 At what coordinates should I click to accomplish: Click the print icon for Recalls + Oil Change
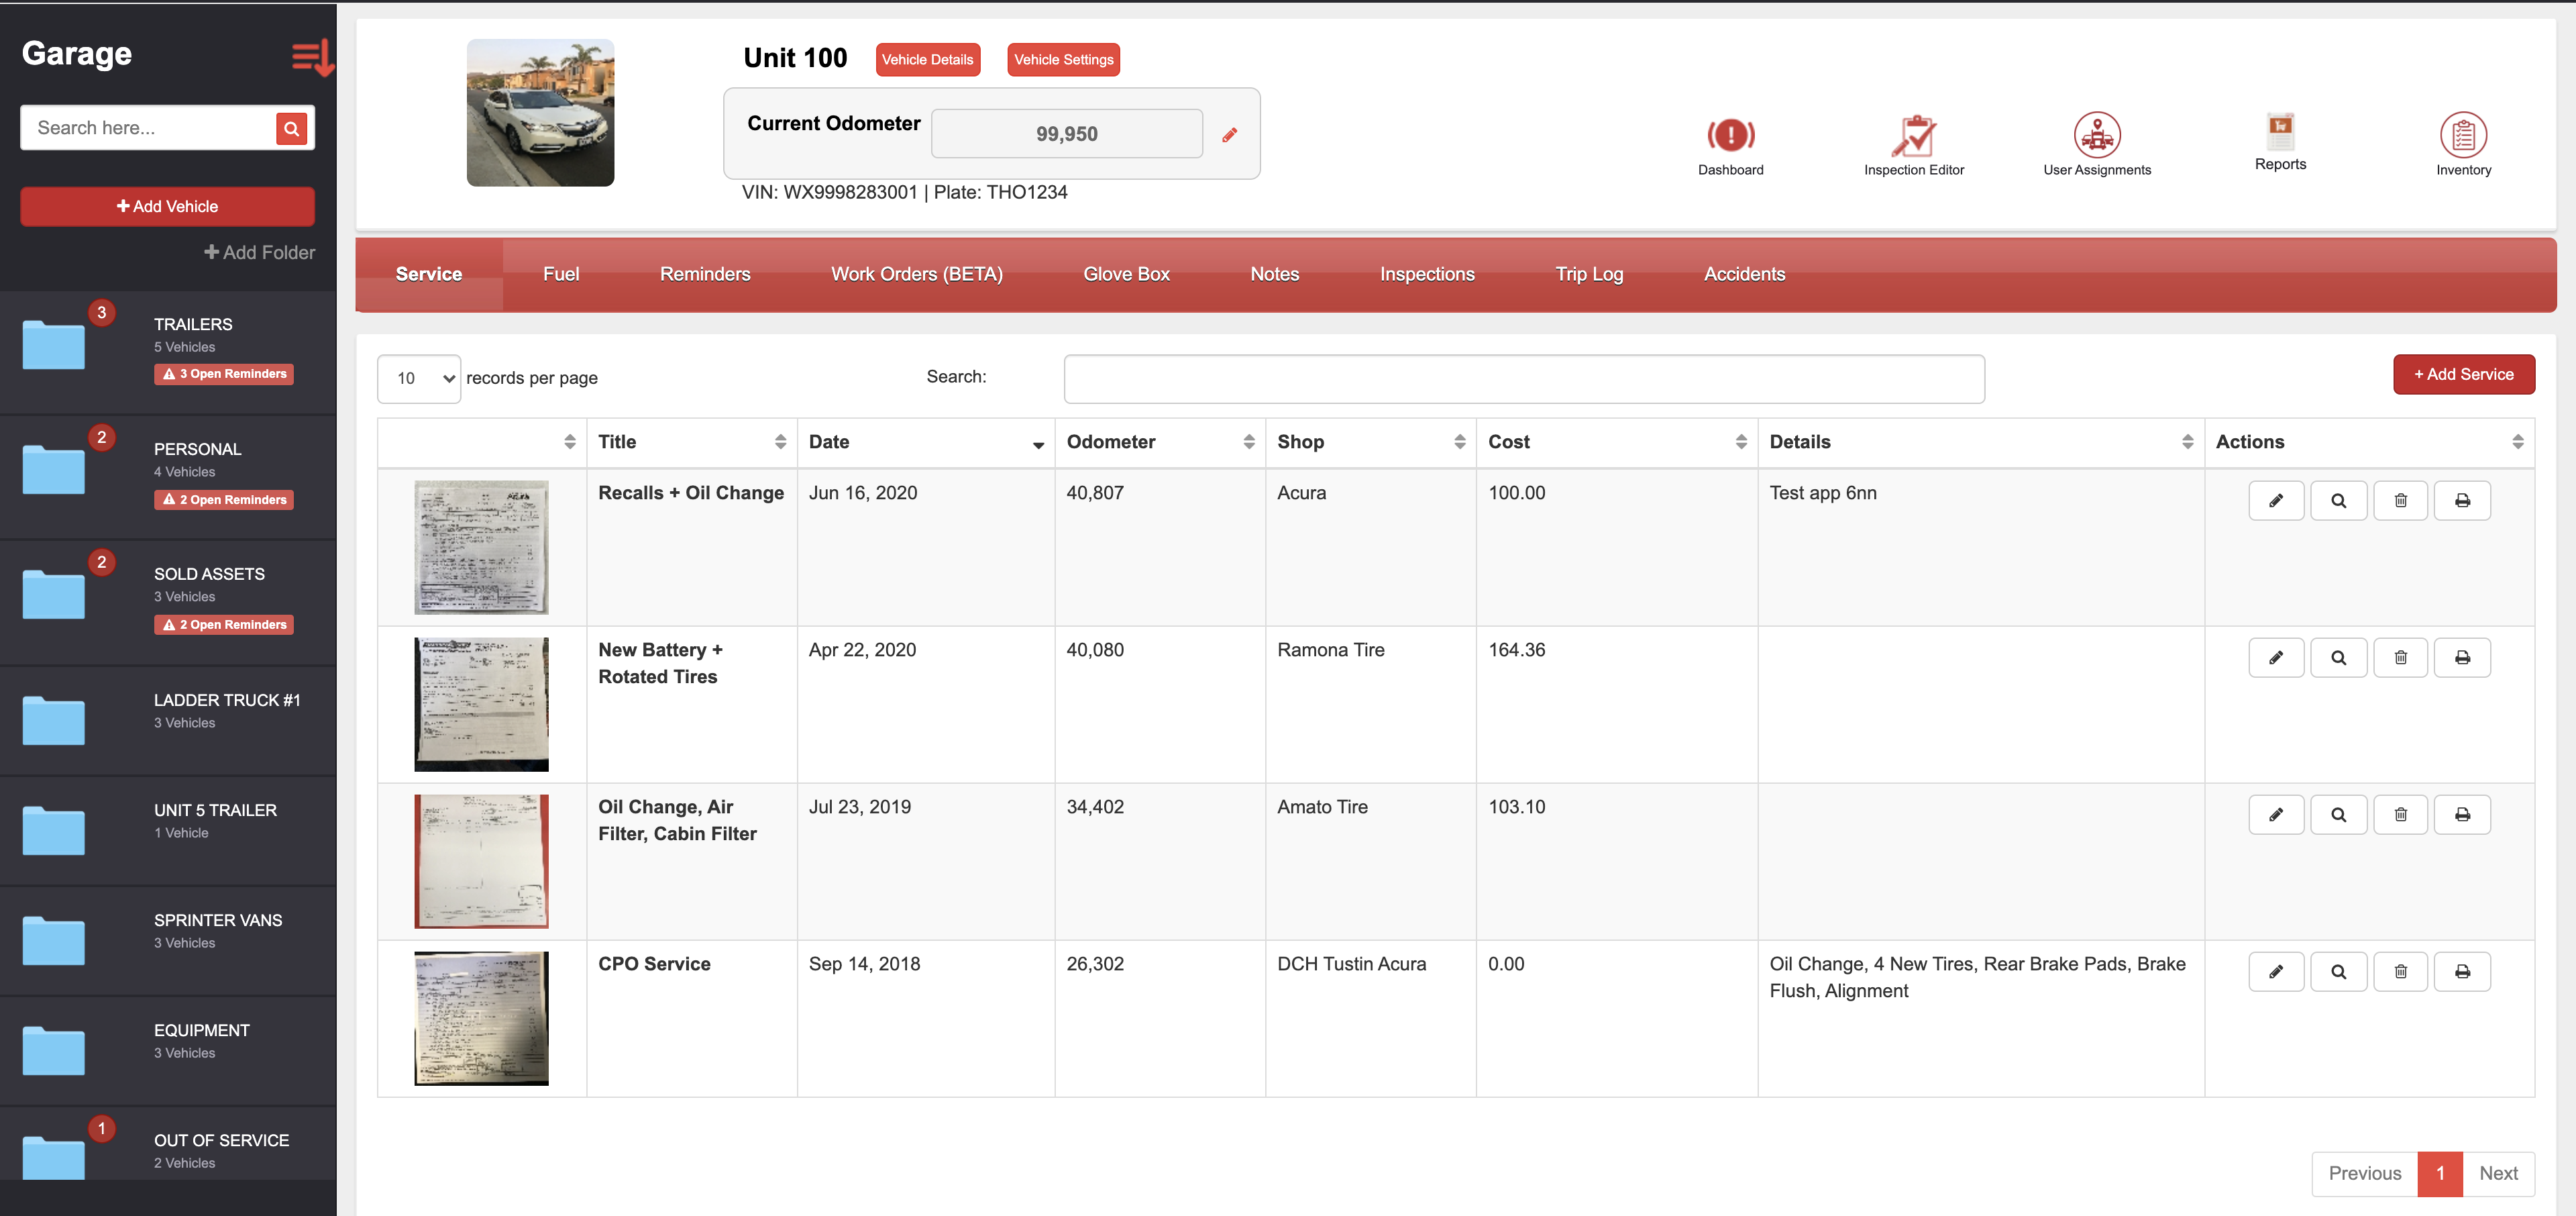[2462, 500]
